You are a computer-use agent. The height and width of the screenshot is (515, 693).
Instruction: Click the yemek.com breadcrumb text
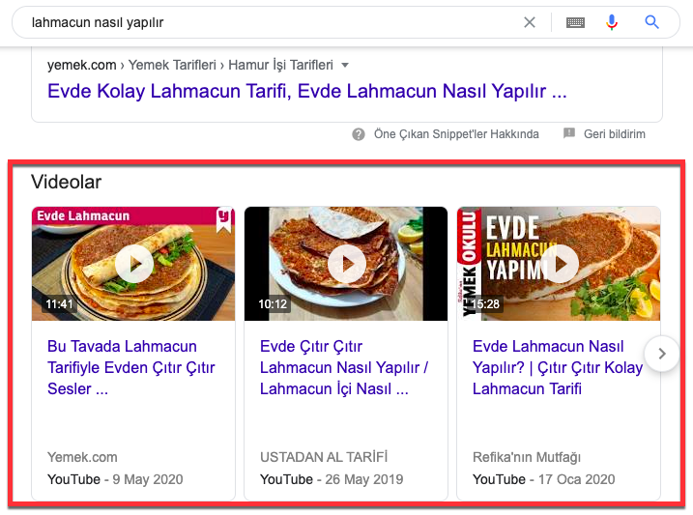click(82, 65)
